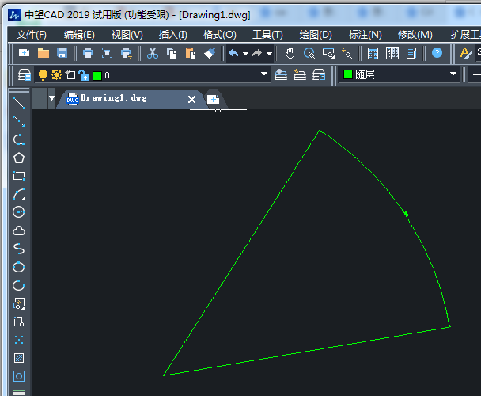Open the Layer Properties Manager
The width and height of the screenshot is (481, 396).
(25, 74)
